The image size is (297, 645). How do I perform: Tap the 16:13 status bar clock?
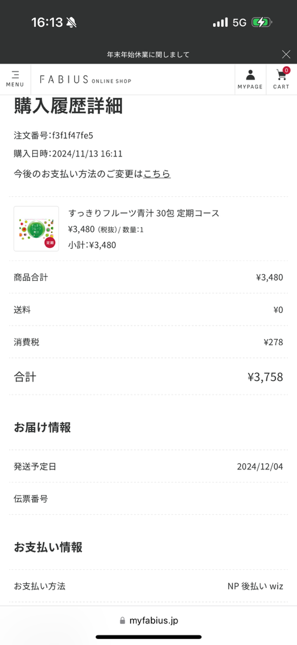tap(47, 23)
